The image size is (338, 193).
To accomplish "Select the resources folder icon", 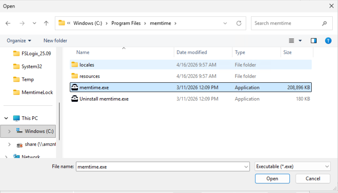I will pyautogui.click(x=75, y=76).
